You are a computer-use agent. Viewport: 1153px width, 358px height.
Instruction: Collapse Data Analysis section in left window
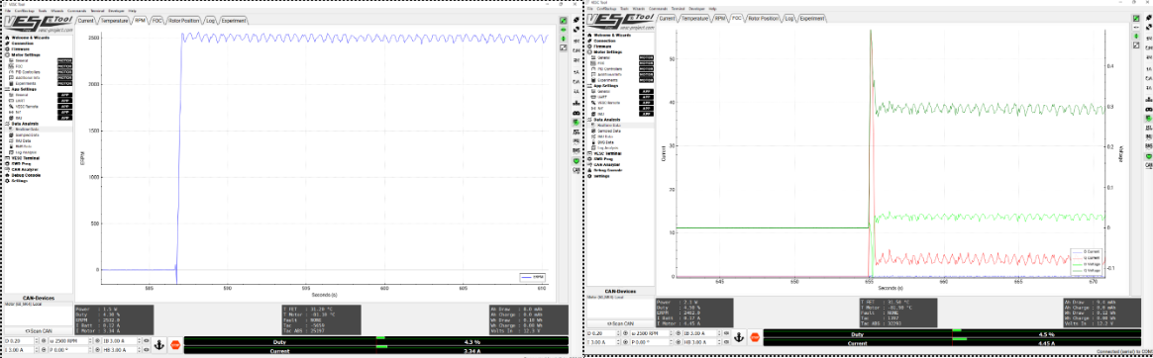24,124
